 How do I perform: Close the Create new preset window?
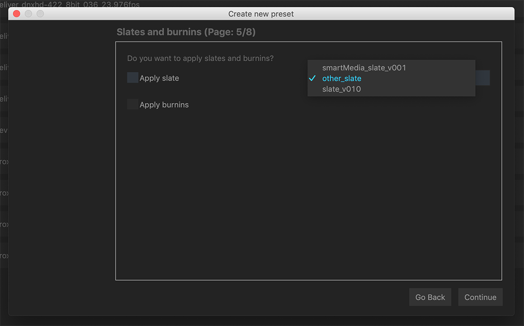coord(16,14)
